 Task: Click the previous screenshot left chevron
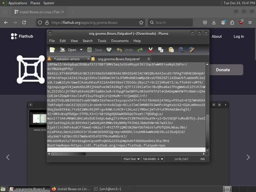tap(8, 157)
